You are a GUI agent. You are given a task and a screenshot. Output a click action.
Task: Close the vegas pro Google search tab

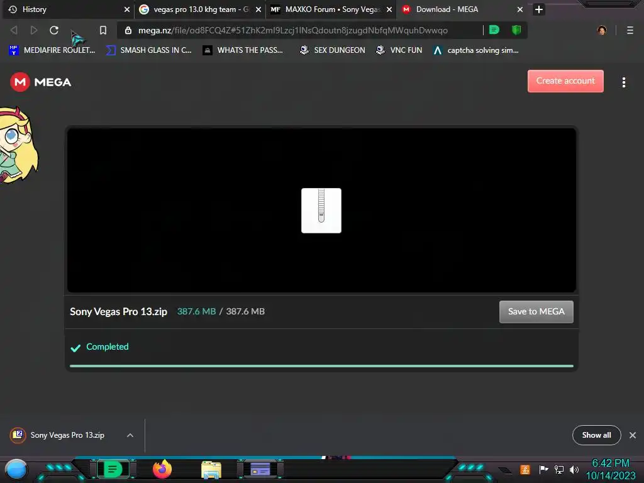pos(258,9)
